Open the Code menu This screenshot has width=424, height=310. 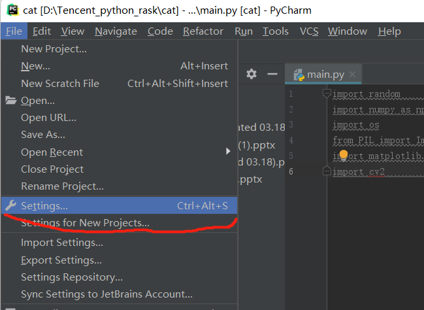click(x=160, y=31)
